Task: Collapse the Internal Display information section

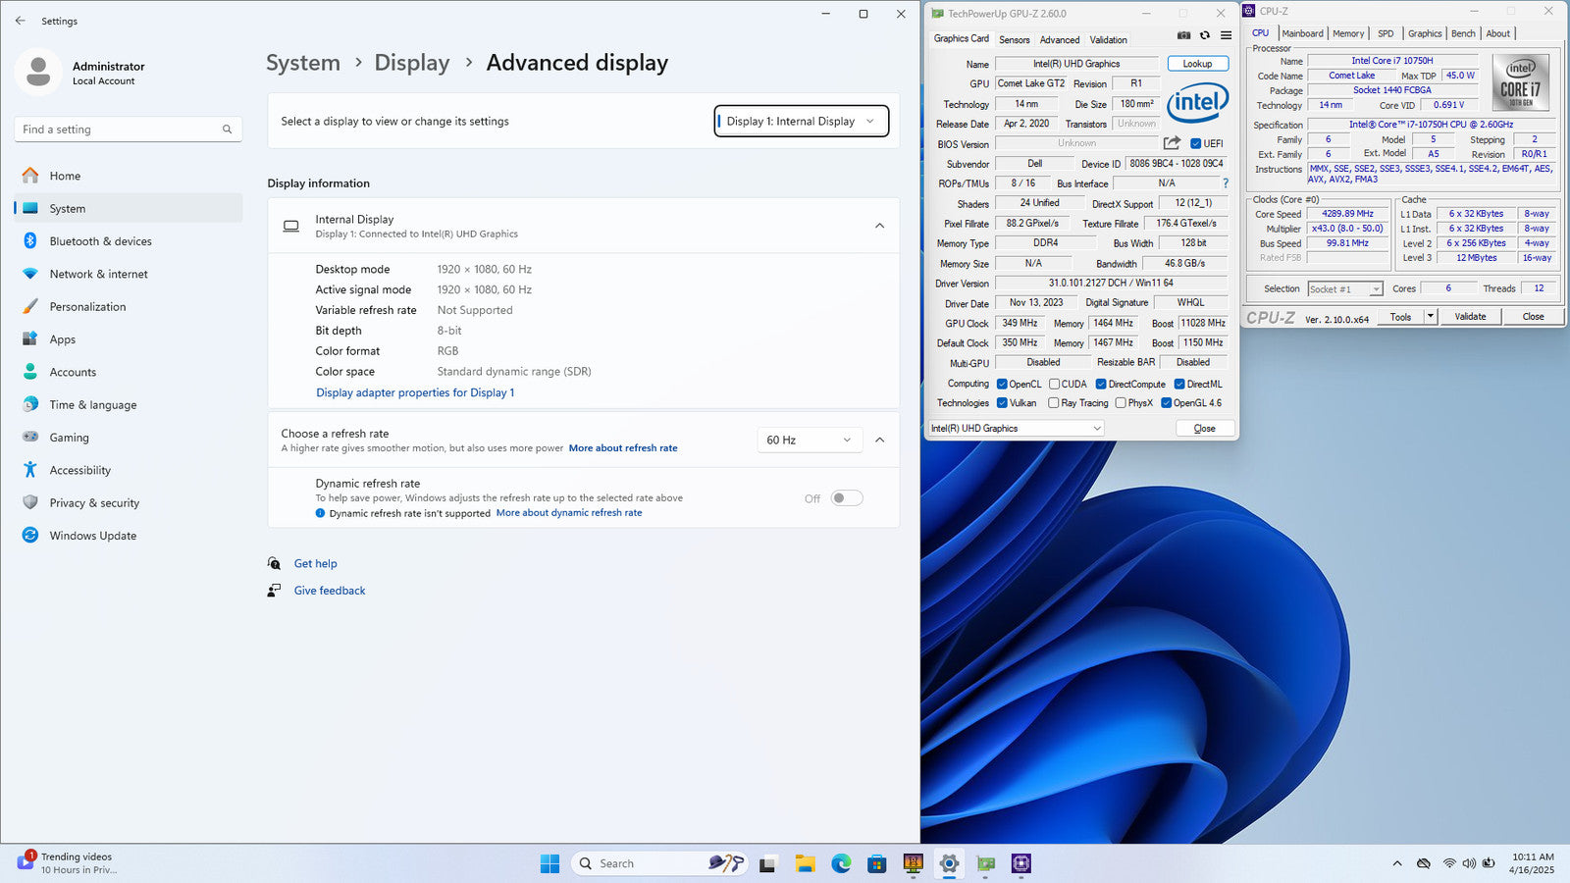Action: (x=879, y=226)
